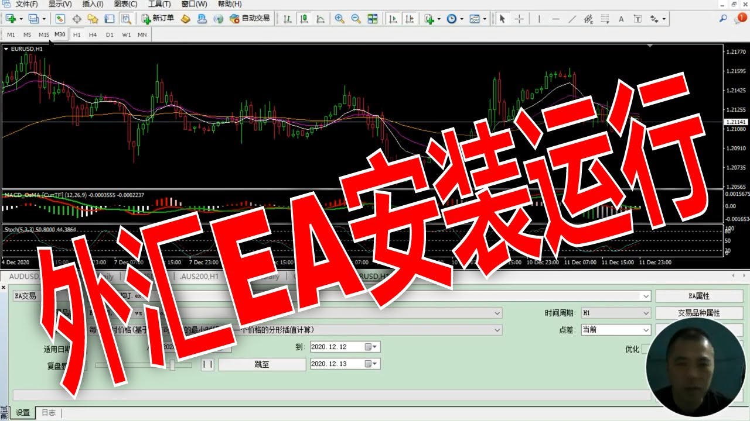
Task: Click the pause button beside the slider
Action: click(x=207, y=364)
